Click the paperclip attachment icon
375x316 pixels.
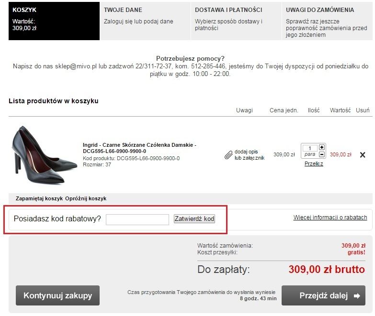click(228, 155)
